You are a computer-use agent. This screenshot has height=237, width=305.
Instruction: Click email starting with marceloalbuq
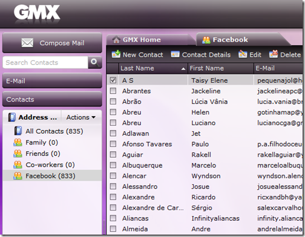[x=280, y=165]
